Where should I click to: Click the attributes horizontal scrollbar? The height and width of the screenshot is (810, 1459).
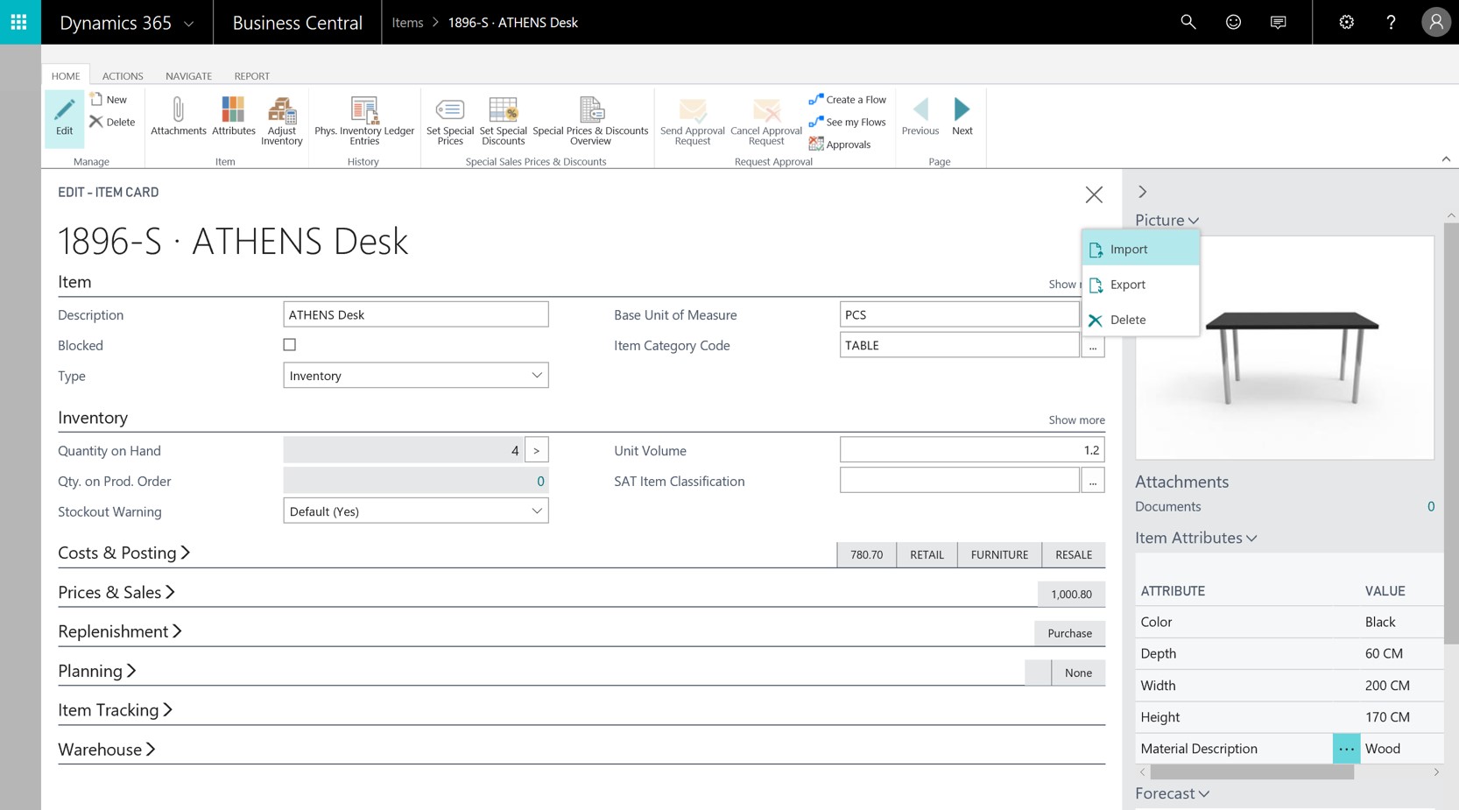(x=1251, y=772)
